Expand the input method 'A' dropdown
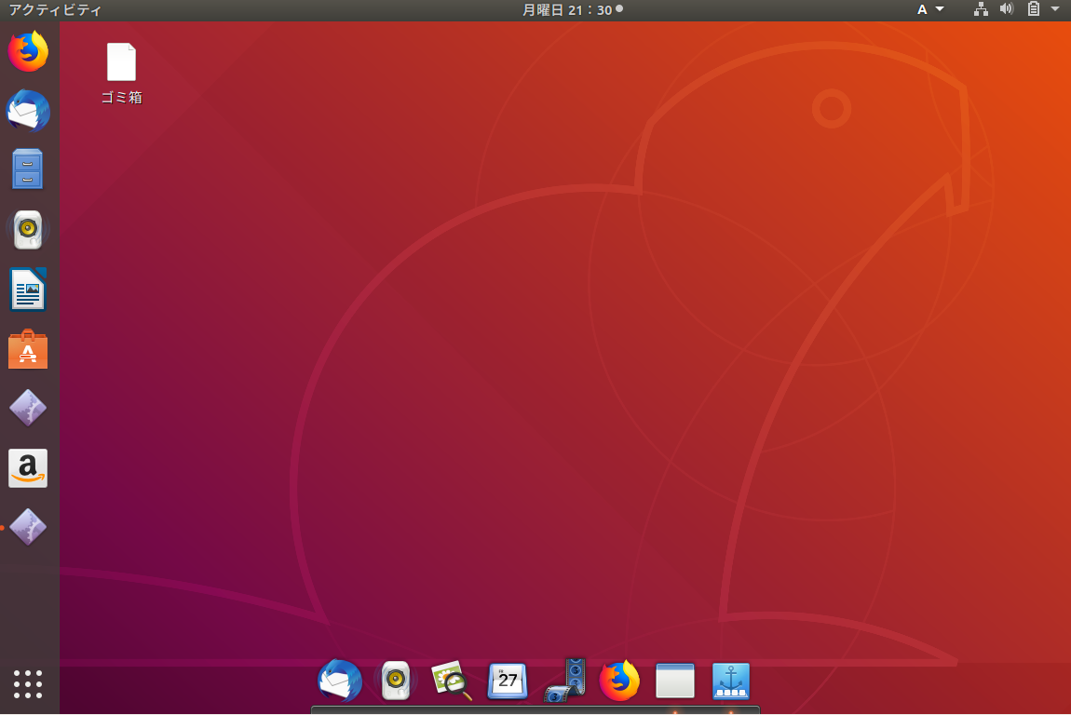This screenshot has width=1071, height=715. pyautogui.click(x=929, y=10)
